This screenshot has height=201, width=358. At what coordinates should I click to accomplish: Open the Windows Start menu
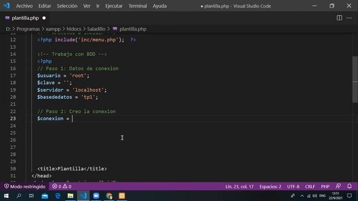click(6, 196)
